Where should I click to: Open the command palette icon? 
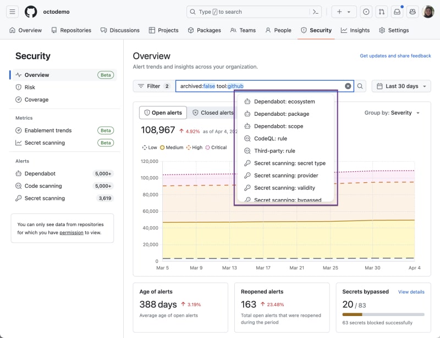pyautogui.click(x=316, y=12)
